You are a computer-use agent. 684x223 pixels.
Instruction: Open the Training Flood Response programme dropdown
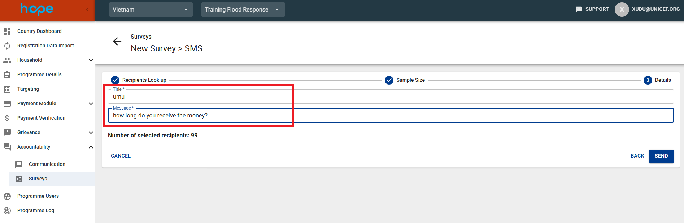click(243, 9)
